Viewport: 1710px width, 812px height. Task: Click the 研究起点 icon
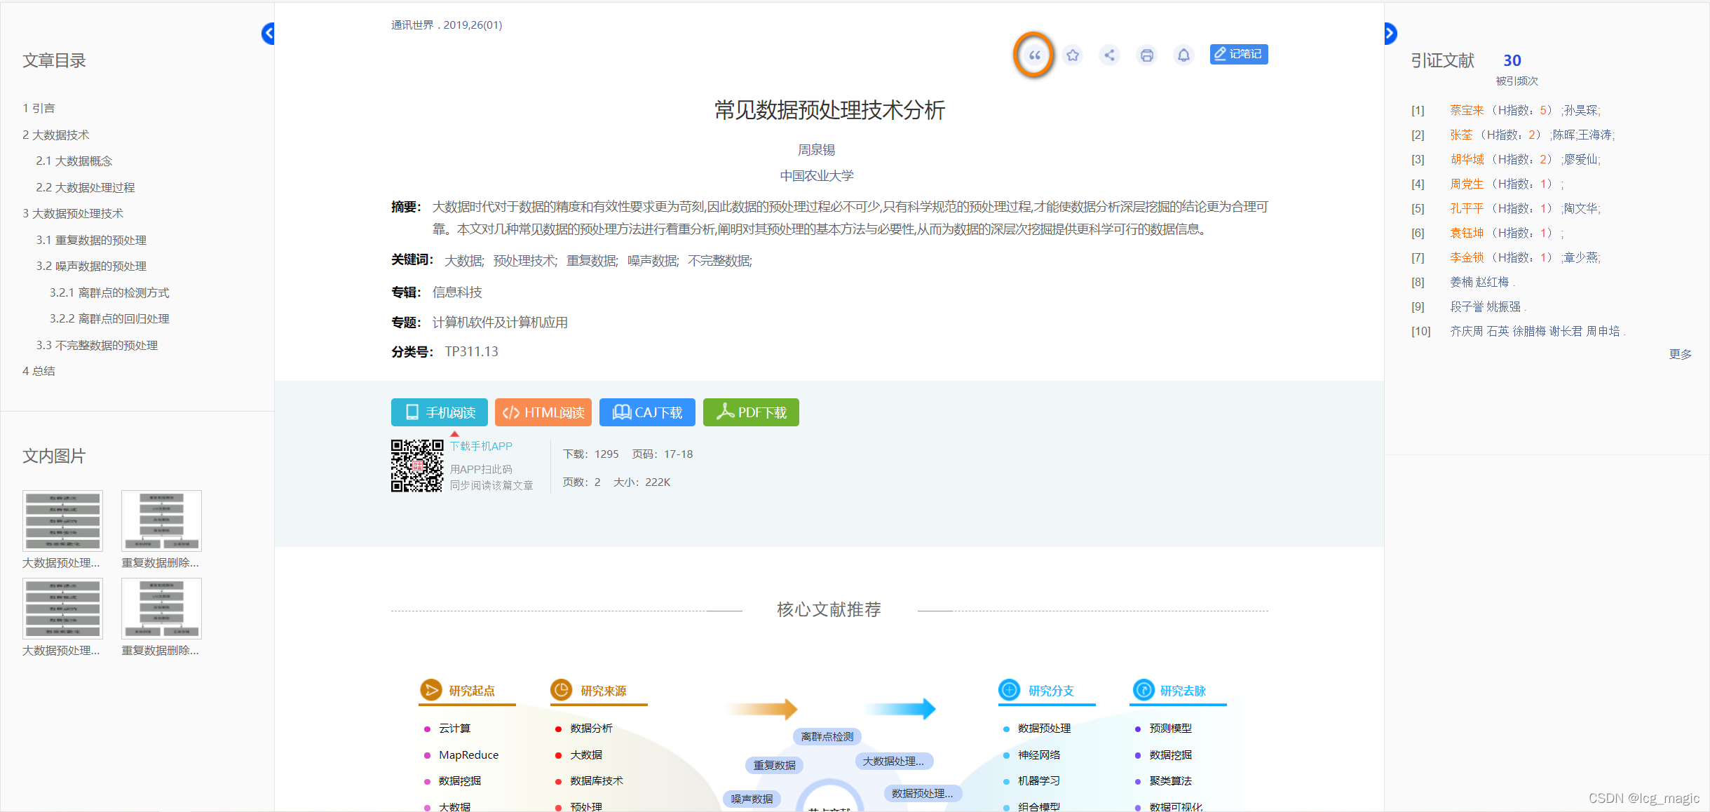[430, 690]
